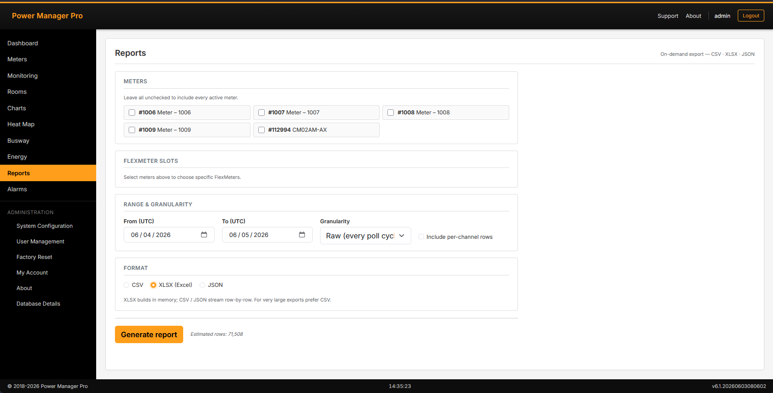Open the Granularity dropdown
773x393 pixels.
point(365,236)
